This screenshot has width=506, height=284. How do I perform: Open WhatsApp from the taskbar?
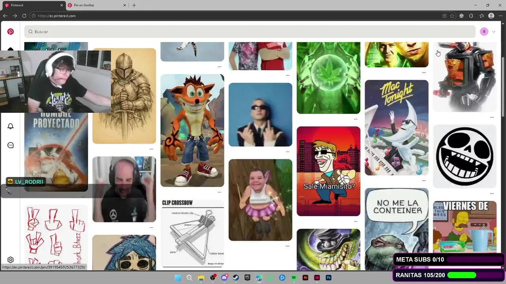pos(270,278)
